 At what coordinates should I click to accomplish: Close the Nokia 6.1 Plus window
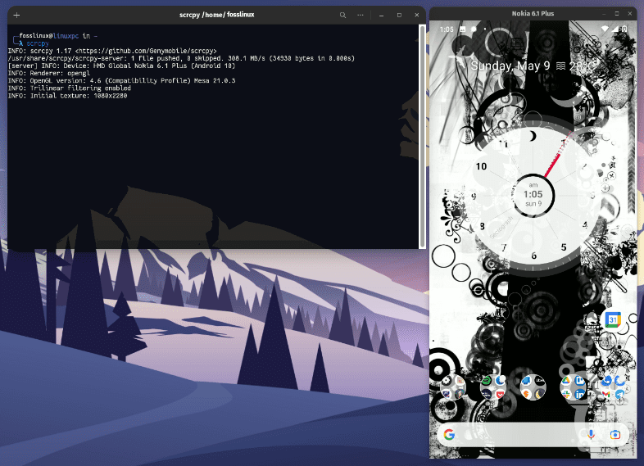pos(630,14)
